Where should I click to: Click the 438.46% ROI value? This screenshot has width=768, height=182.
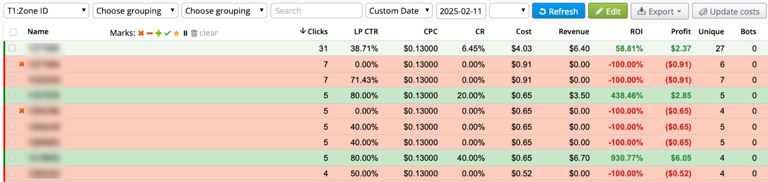pos(626,96)
